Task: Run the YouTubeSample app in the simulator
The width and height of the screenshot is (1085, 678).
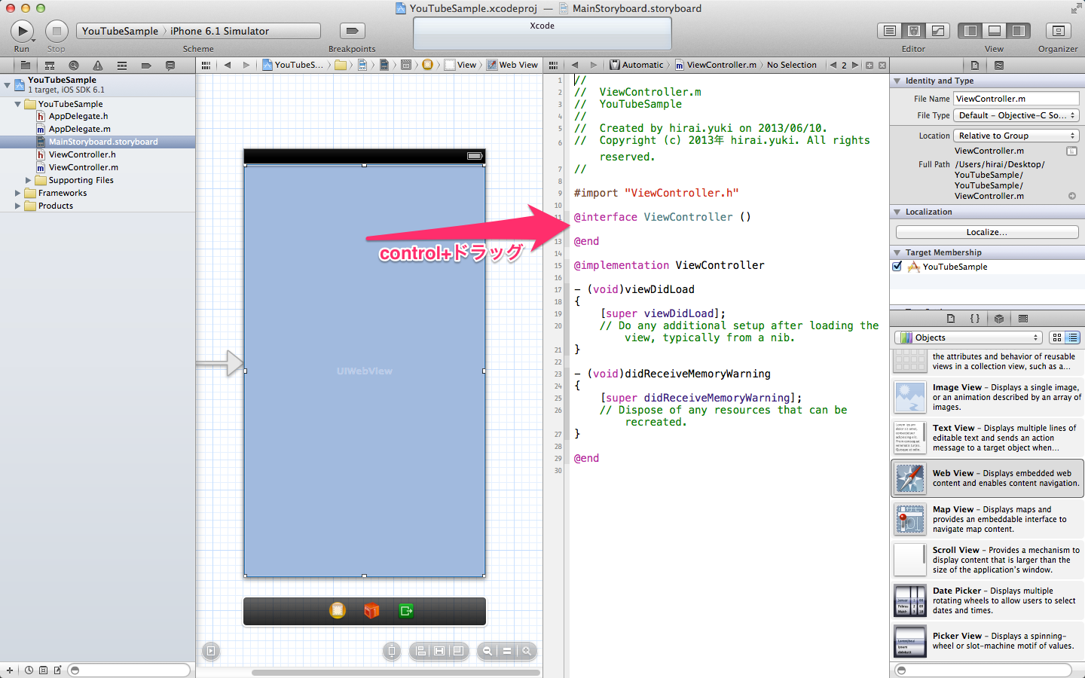Action: 21,30
